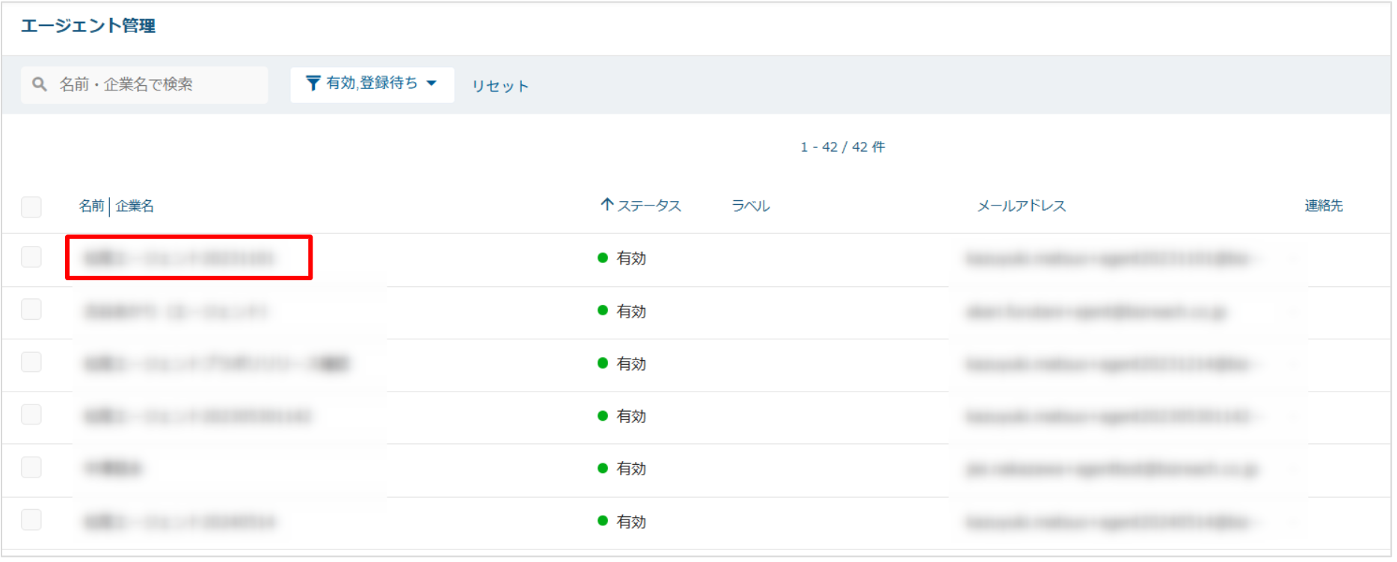This screenshot has height=562, width=1397.
Task: Click the ステータス column header
Action: [x=648, y=206]
